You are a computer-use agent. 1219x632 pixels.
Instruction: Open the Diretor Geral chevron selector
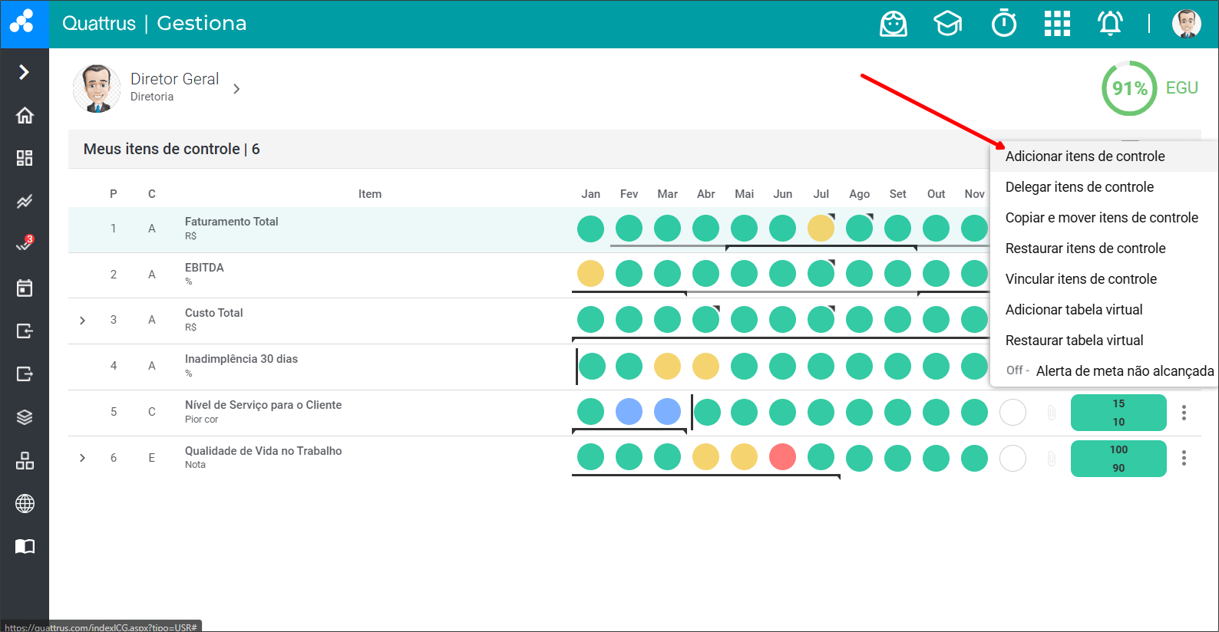pos(236,89)
